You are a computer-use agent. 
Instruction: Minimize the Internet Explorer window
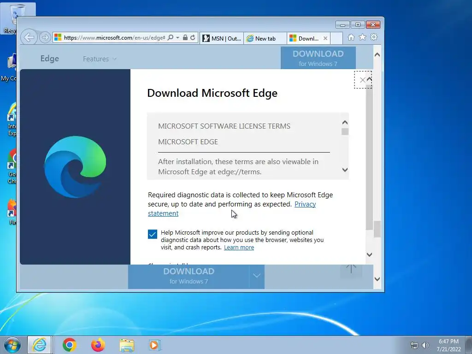click(342, 25)
